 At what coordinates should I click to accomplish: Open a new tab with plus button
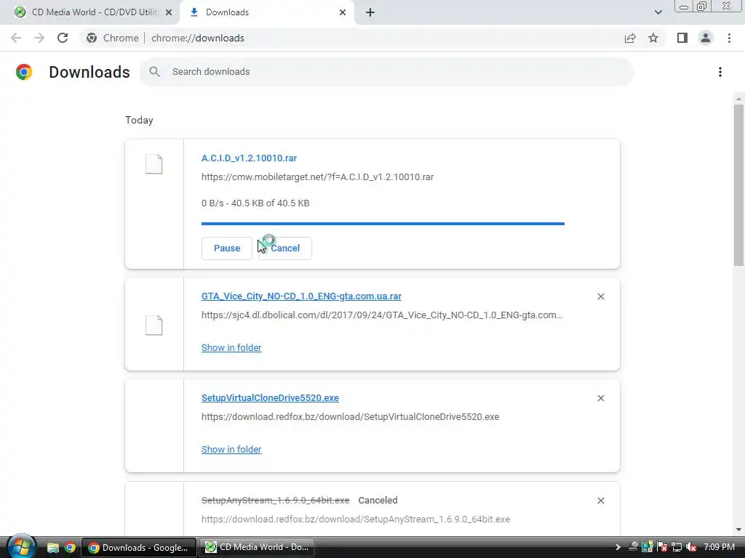370,12
